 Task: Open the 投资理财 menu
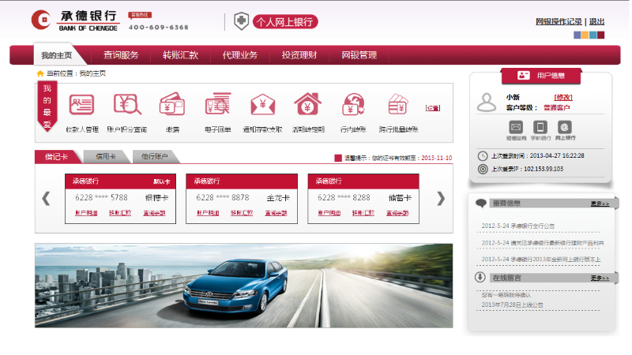tap(299, 55)
